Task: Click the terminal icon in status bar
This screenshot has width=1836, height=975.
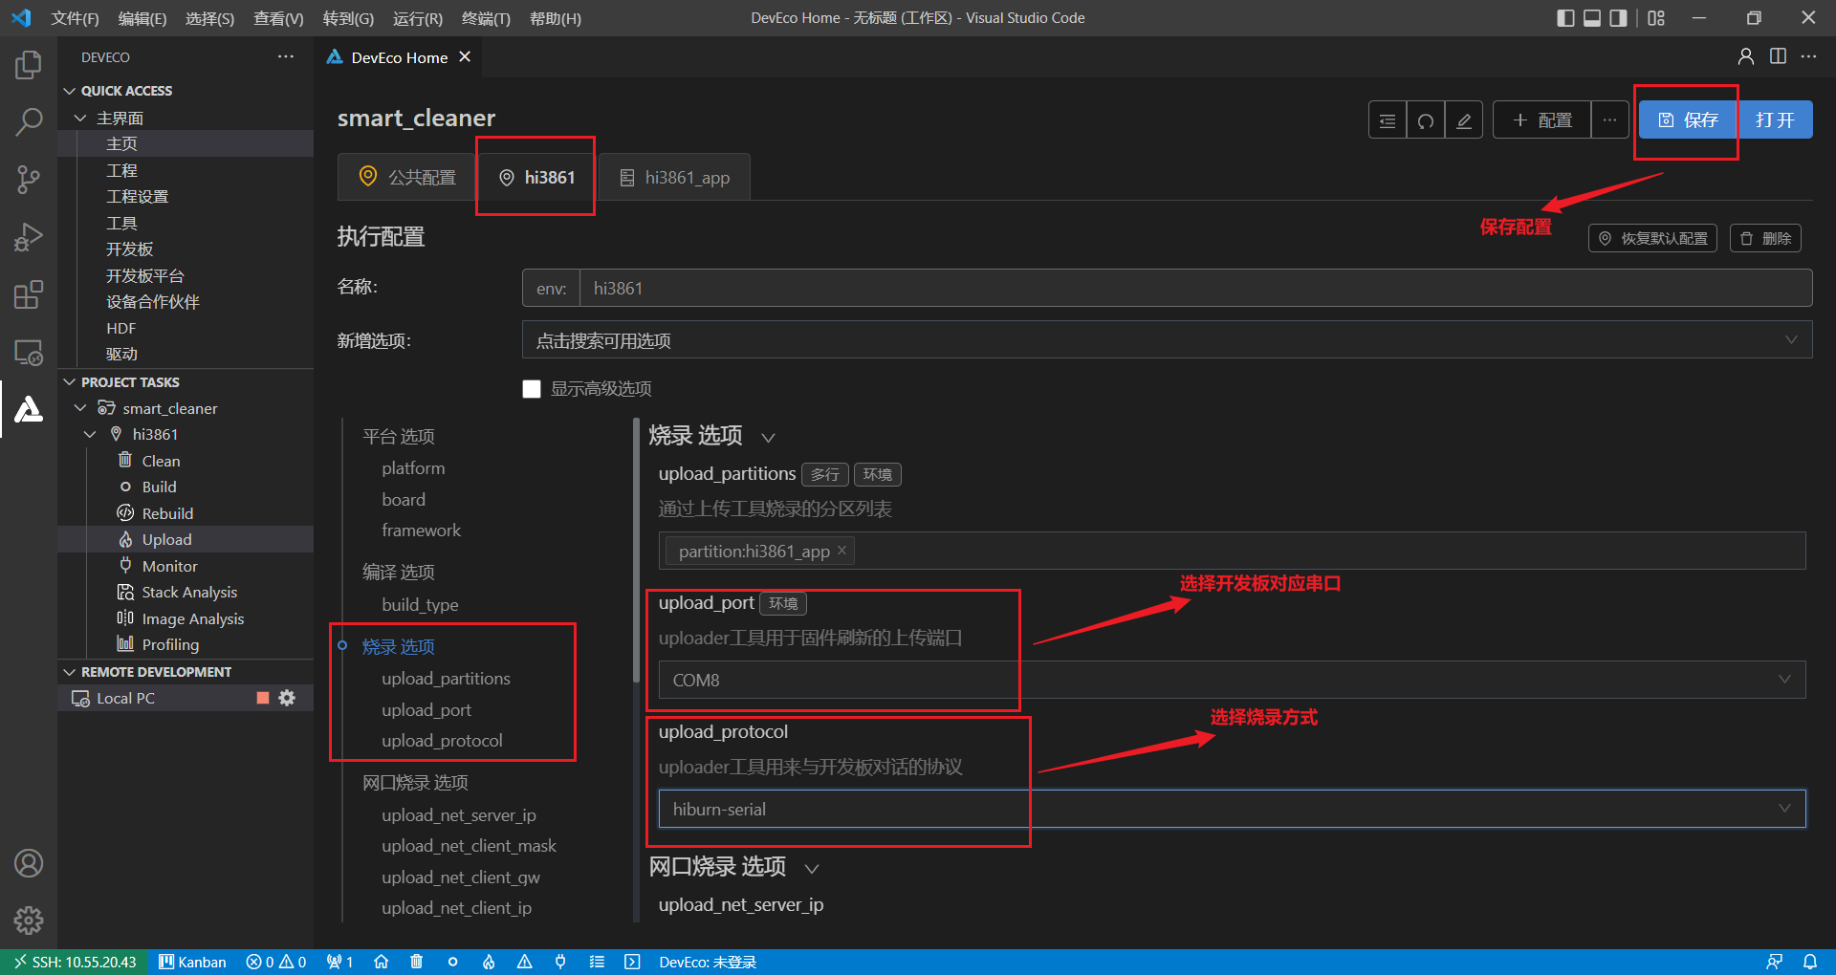Action: (632, 962)
